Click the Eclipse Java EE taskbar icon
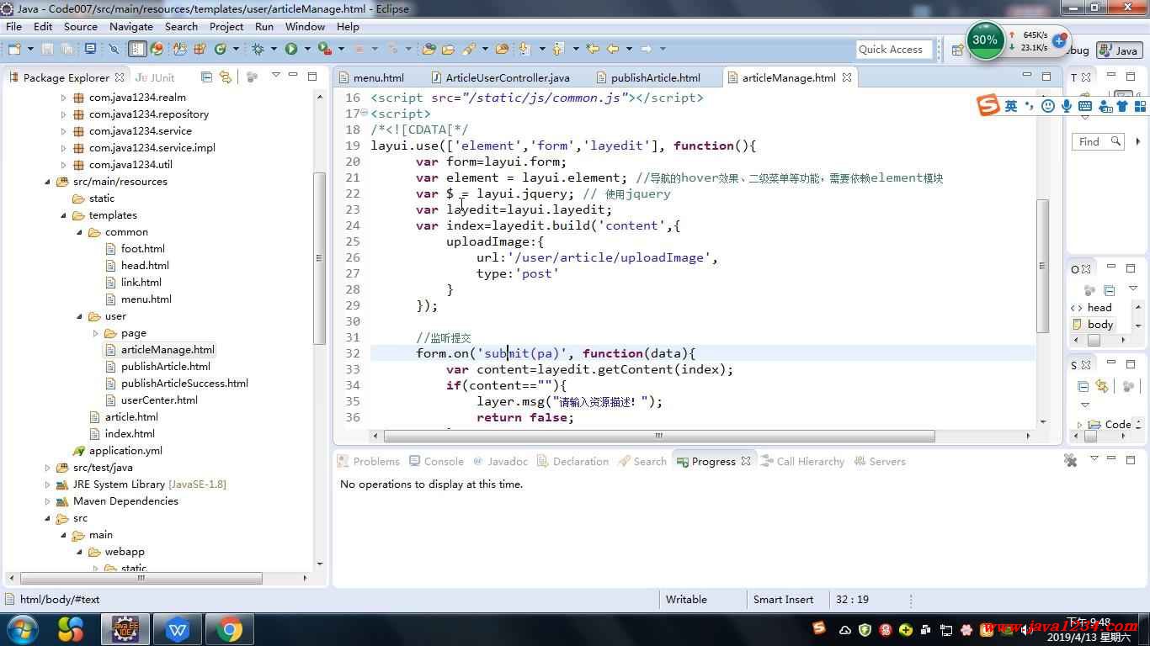Viewport: 1150px width, 646px height. tap(125, 629)
